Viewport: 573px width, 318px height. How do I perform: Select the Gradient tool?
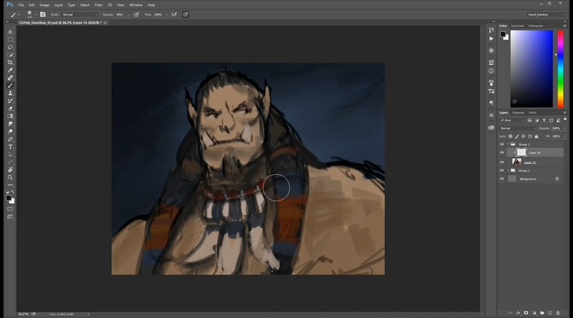[x=10, y=116]
